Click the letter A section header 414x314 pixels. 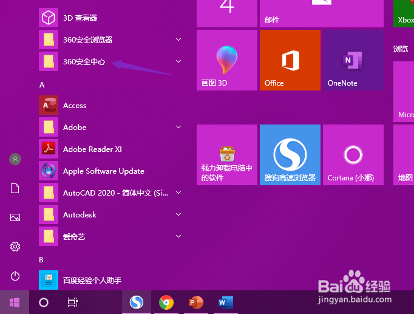tap(42, 85)
